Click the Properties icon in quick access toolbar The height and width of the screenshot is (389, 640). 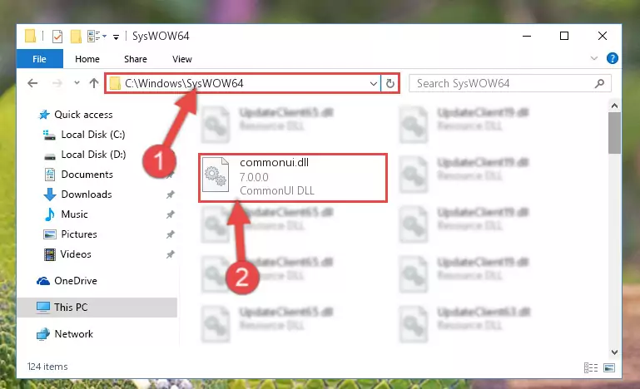point(57,37)
